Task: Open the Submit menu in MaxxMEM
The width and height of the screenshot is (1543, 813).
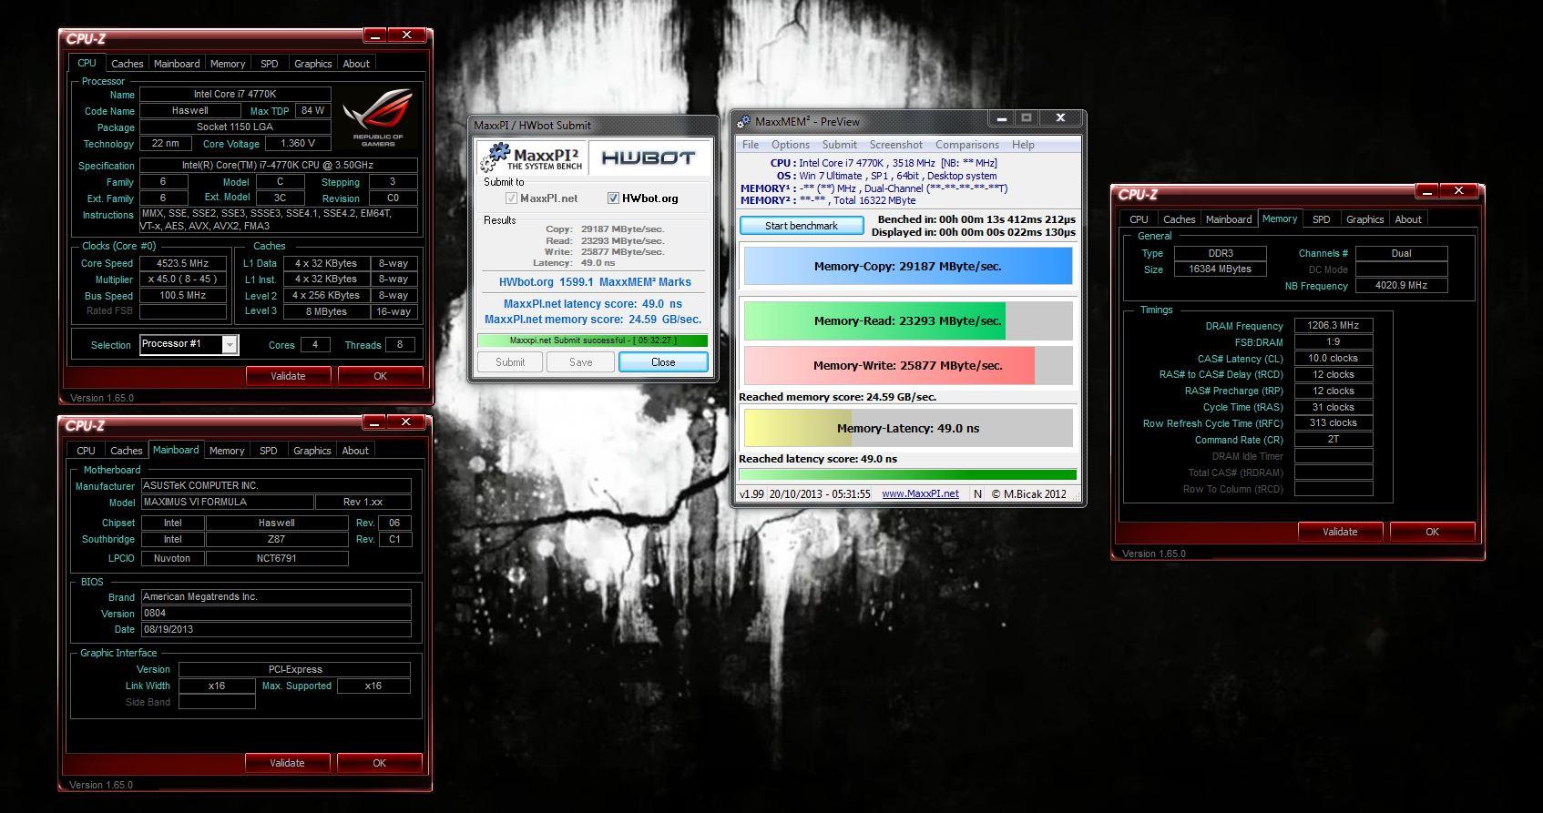Action: coord(839,145)
